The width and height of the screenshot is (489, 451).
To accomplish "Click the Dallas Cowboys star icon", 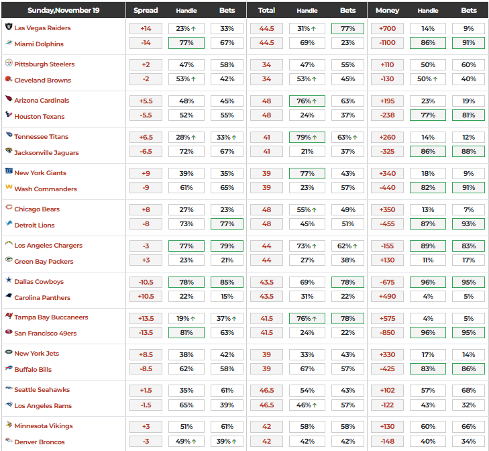I will (9, 279).
